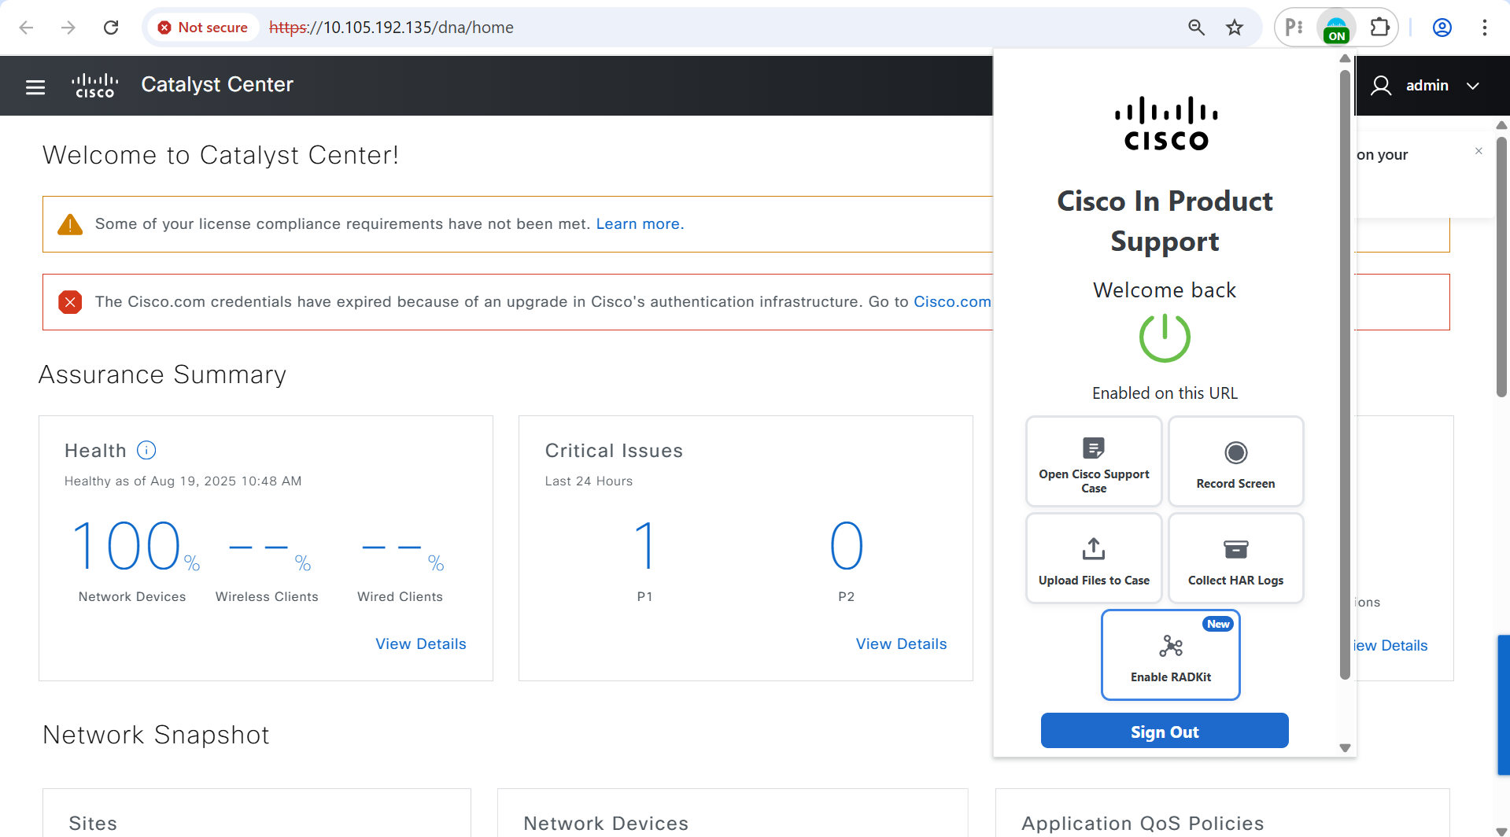This screenshot has height=837, width=1510.
Task: Click the Application QoS Policies heading
Action: tap(1143, 823)
